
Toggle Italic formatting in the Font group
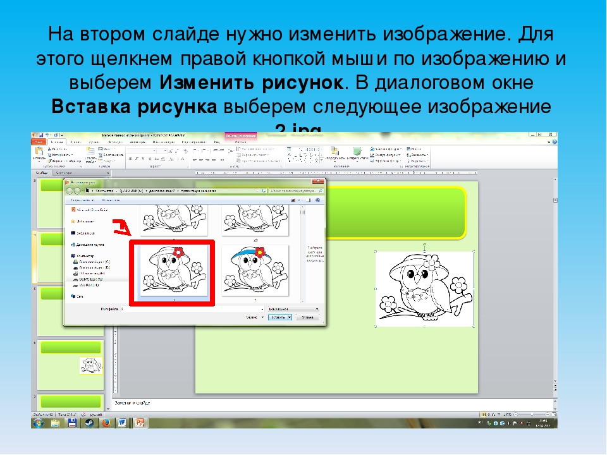pyautogui.click(x=137, y=159)
